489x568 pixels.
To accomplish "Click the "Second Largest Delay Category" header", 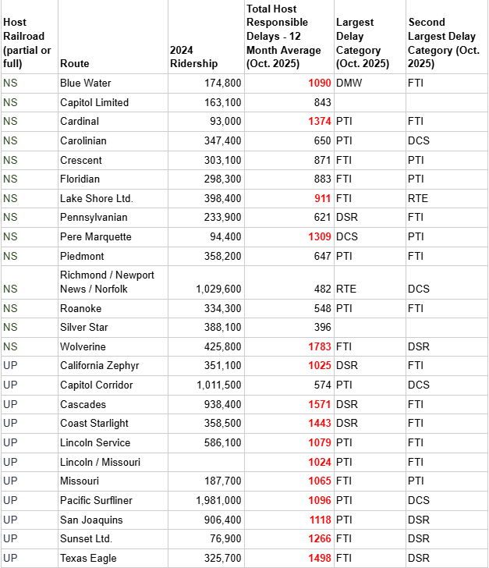I will pyautogui.click(x=444, y=43).
